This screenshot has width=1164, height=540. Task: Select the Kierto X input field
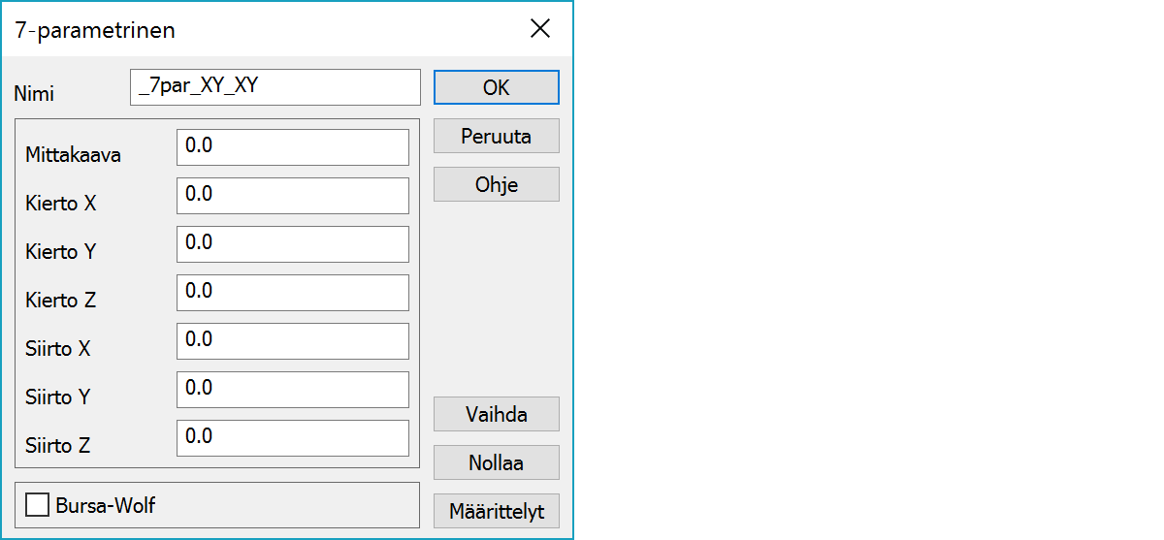(x=292, y=196)
